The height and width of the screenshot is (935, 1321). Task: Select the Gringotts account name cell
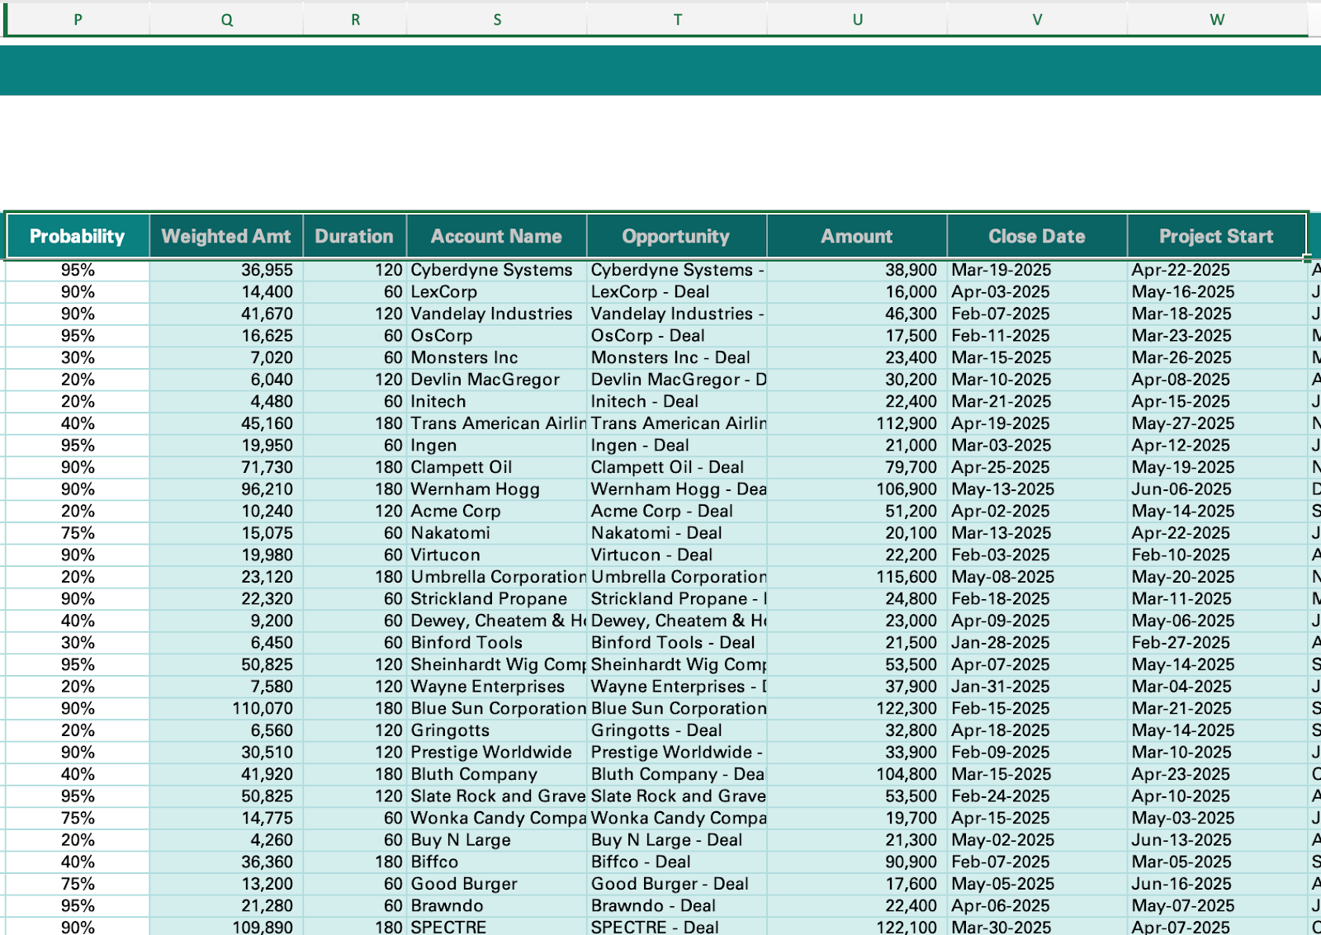tap(497, 730)
